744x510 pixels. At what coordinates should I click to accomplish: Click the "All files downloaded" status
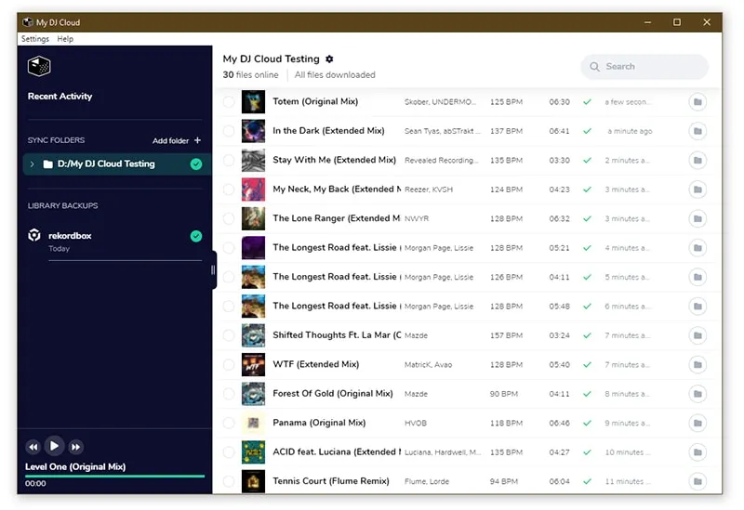click(x=335, y=75)
